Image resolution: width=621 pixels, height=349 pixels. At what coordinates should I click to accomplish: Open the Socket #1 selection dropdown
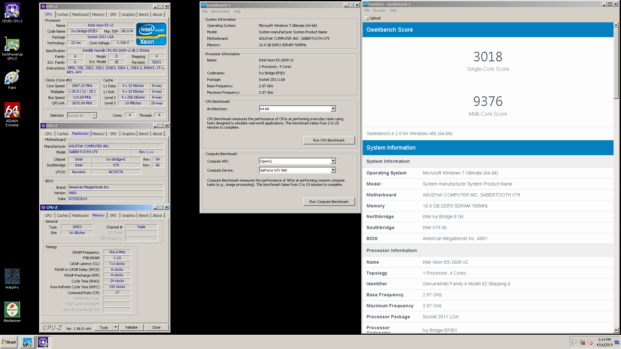pyautogui.click(x=94, y=116)
